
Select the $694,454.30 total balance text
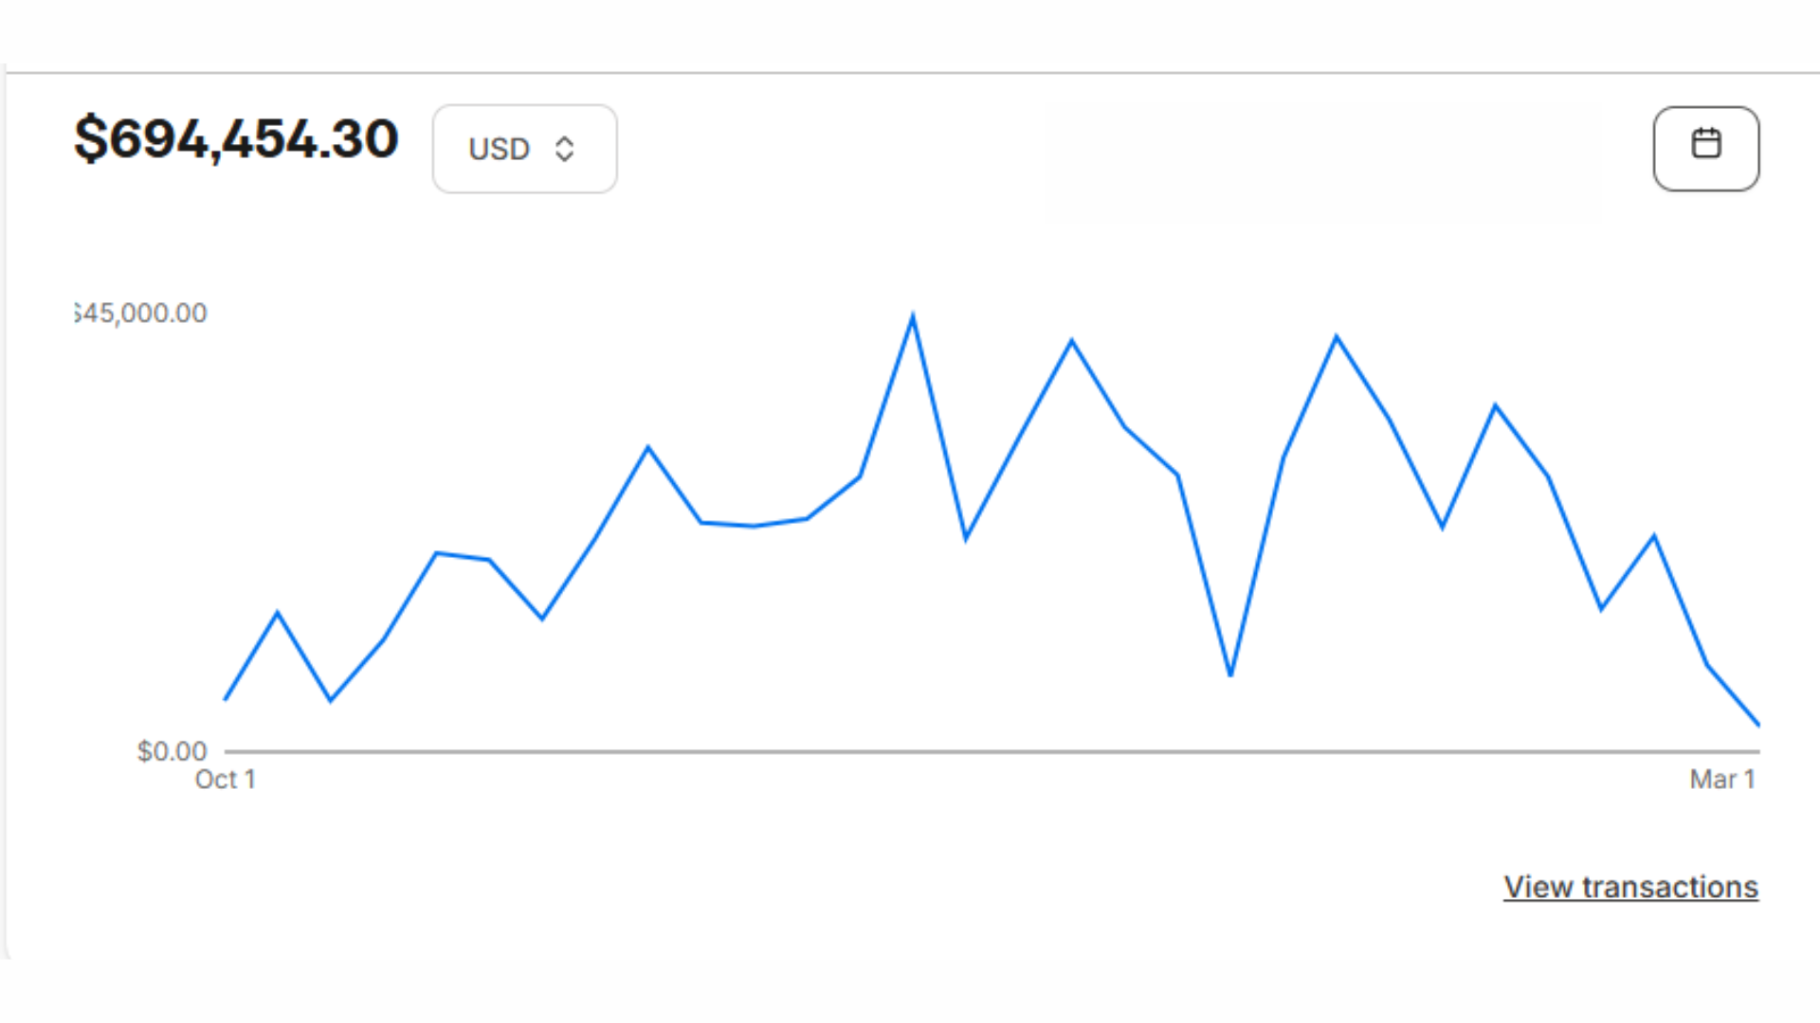pyautogui.click(x=236, y=138)
